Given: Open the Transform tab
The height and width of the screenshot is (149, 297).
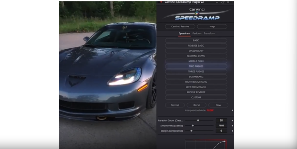Looking at the screenshot, I should 209,33.
